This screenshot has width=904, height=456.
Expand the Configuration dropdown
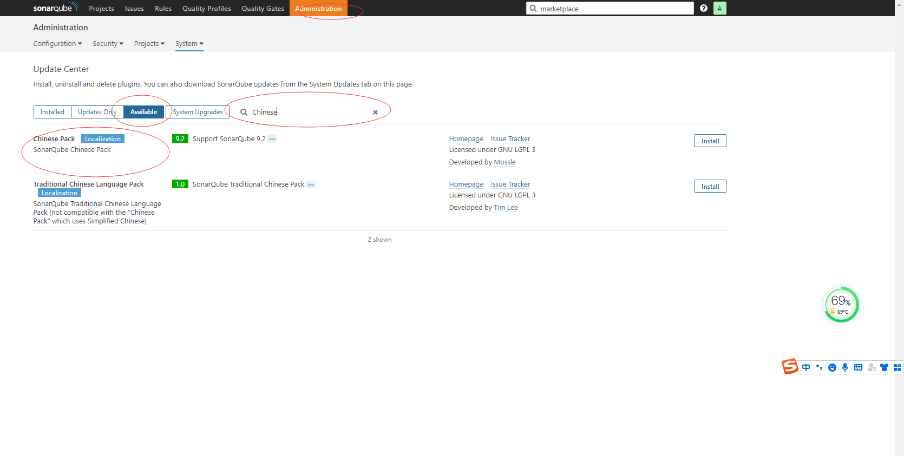click(57, 43)
